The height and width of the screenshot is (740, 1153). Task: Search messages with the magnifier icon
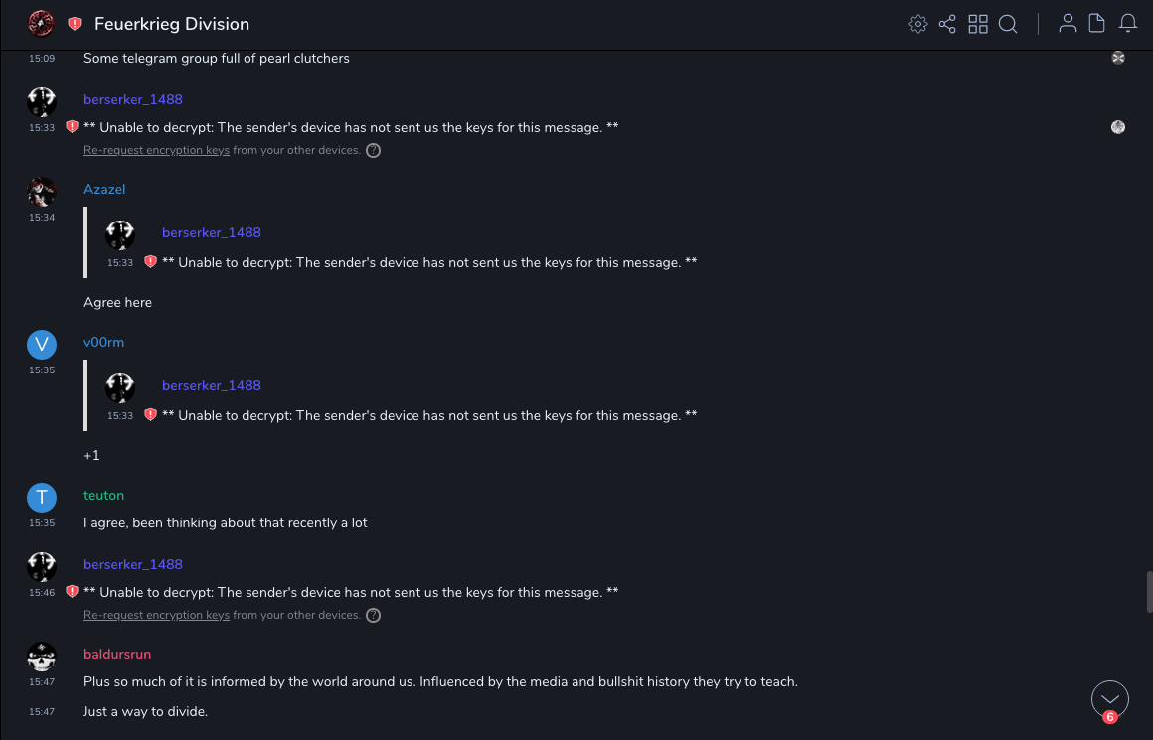pos(1008,24)
